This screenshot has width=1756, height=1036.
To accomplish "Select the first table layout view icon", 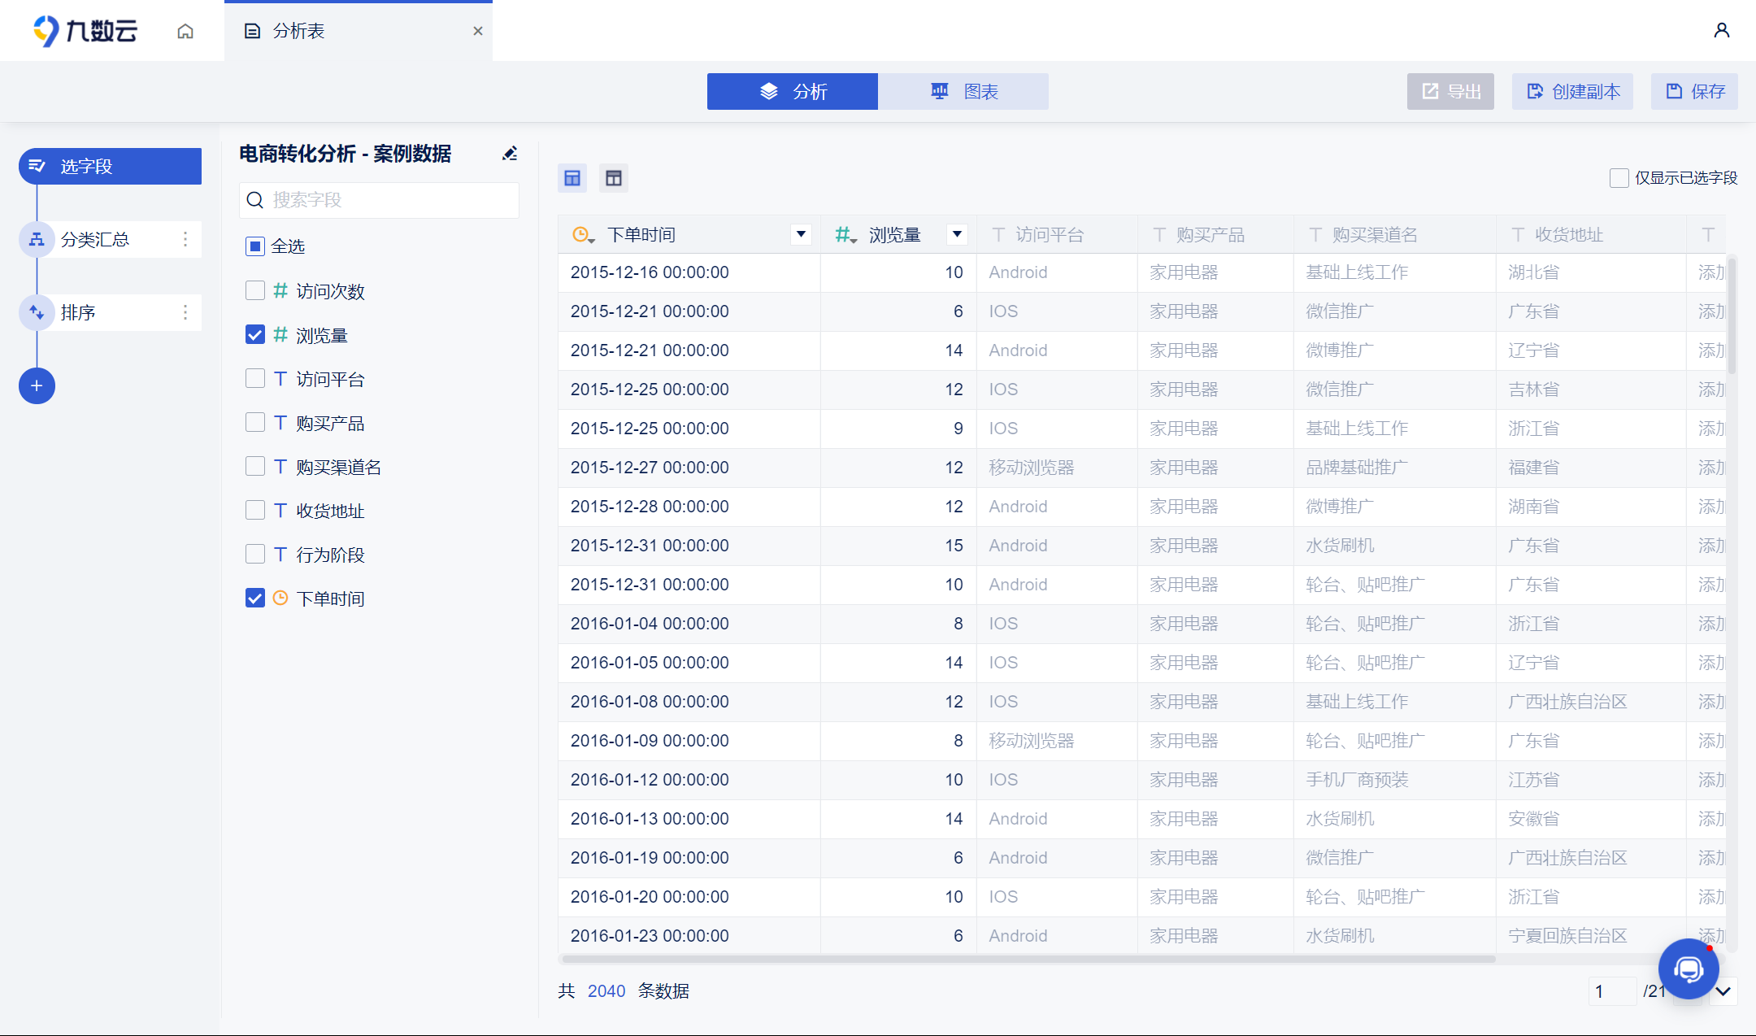I will coord(572,178).
